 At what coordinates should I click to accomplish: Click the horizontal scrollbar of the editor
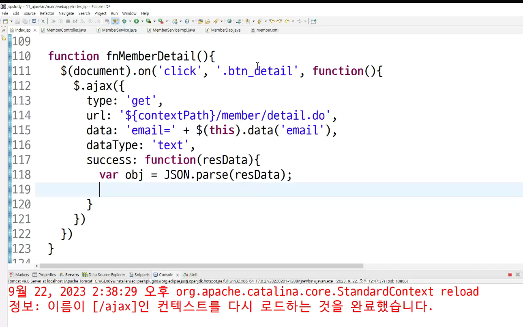coord(201,266)
